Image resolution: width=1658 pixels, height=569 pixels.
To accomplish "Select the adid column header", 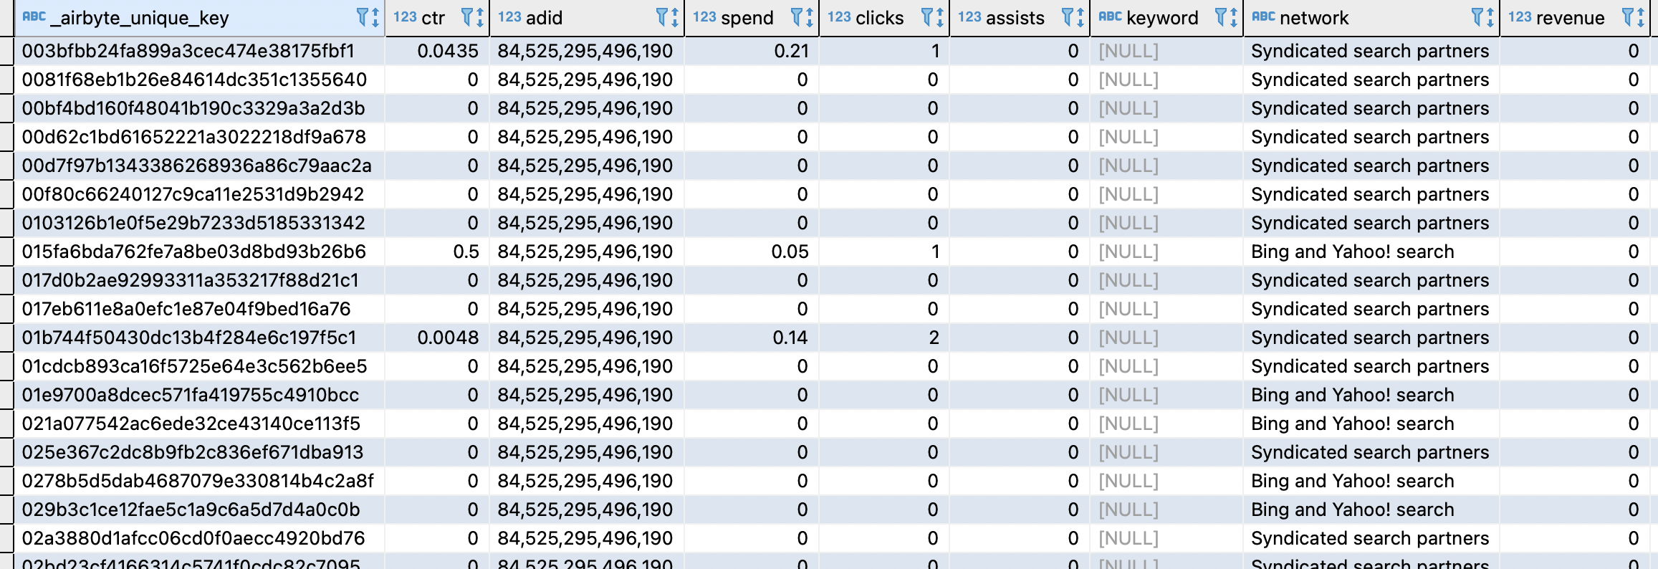I will coord(587,18).
